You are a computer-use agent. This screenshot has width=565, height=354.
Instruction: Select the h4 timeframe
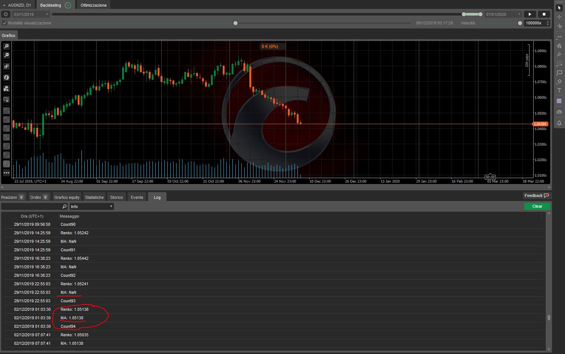pyautogui.click(x=6, y=155)
